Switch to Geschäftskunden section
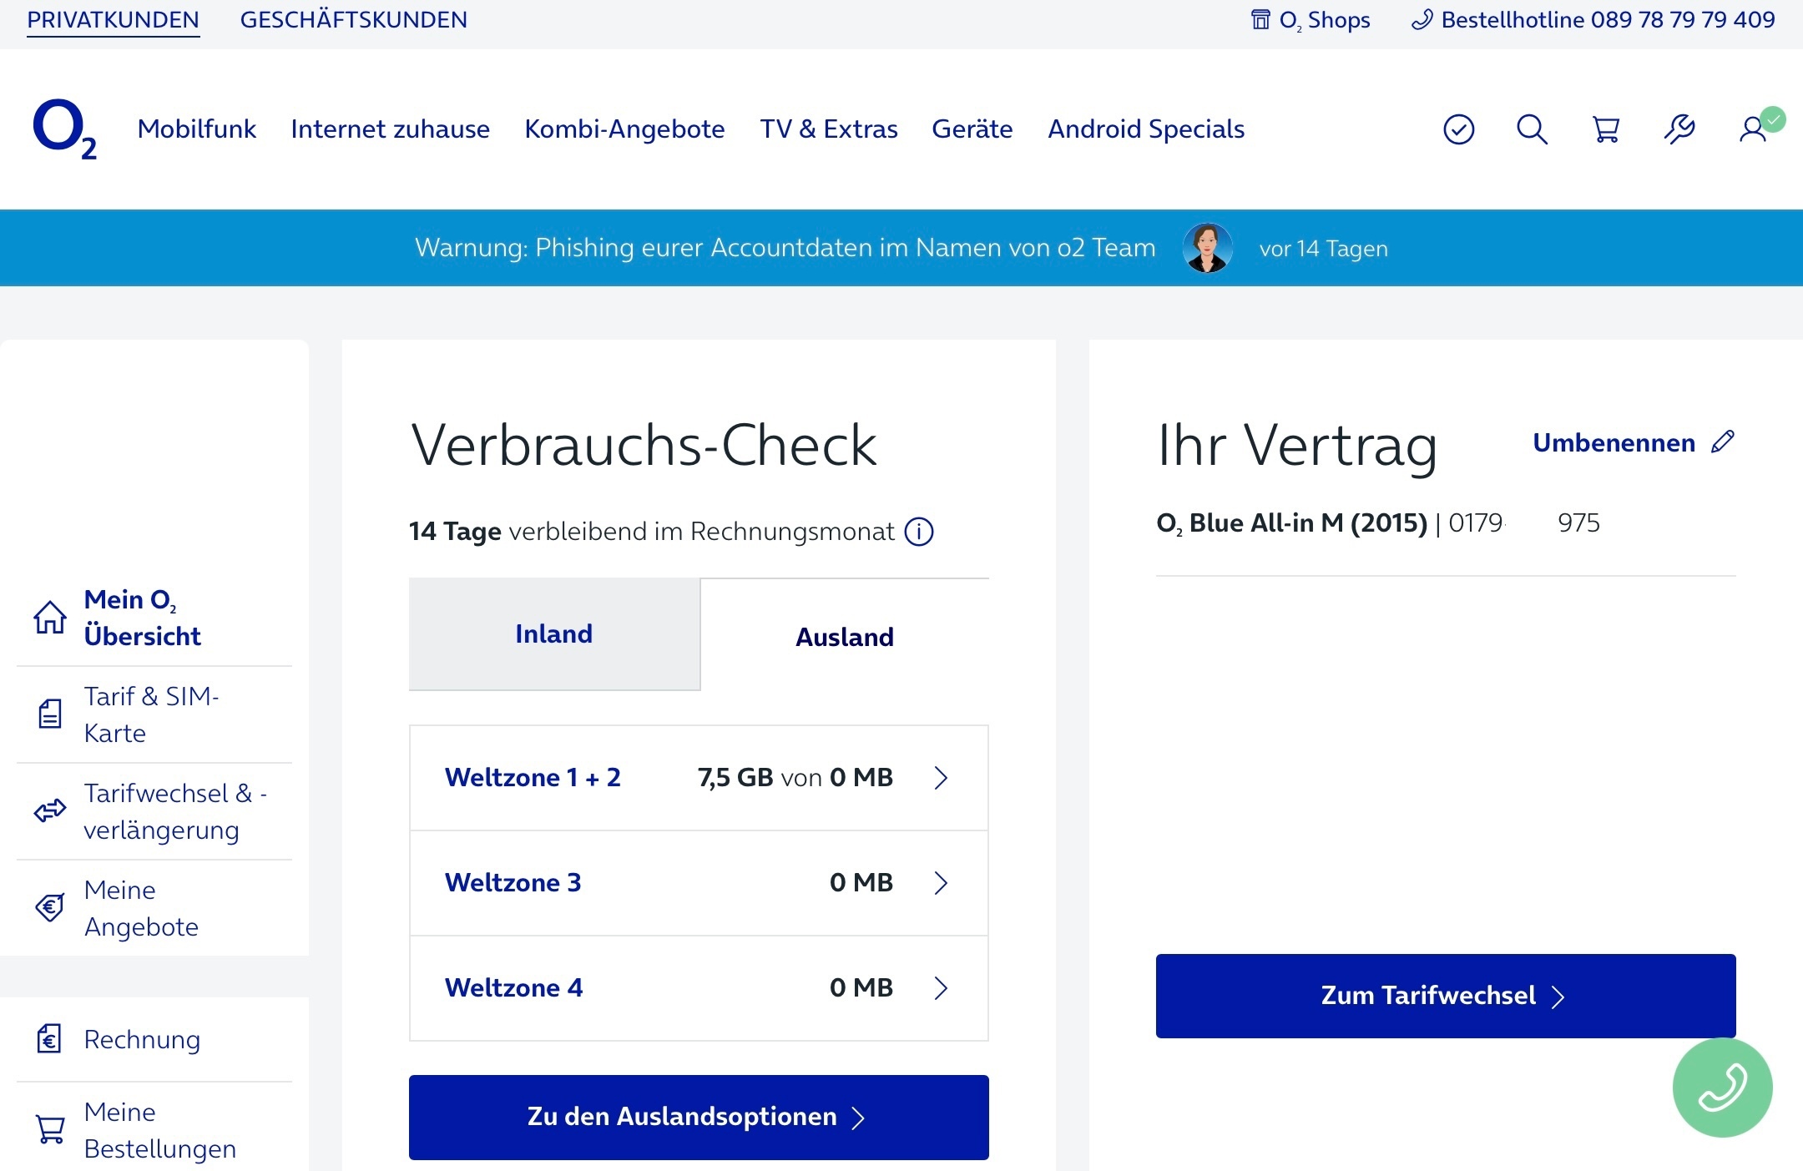 tap(354, 20)
